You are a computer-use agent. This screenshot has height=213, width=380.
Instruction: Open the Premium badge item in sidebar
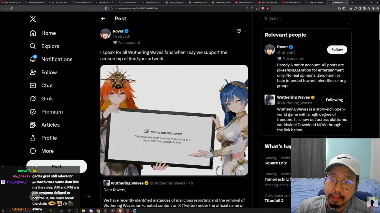tap(33, 111)
